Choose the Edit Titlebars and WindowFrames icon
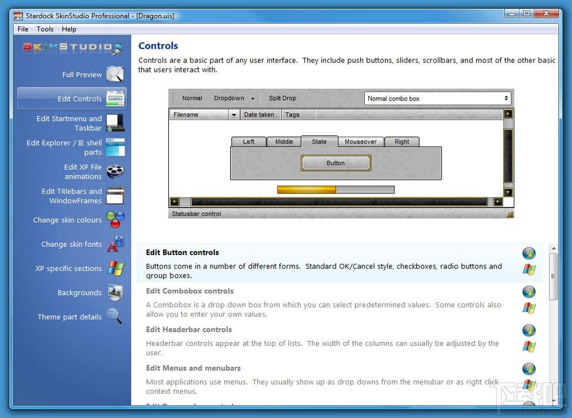Image resolution: width=572 pixels, height=418 pixels. click(x=115, y=196)
